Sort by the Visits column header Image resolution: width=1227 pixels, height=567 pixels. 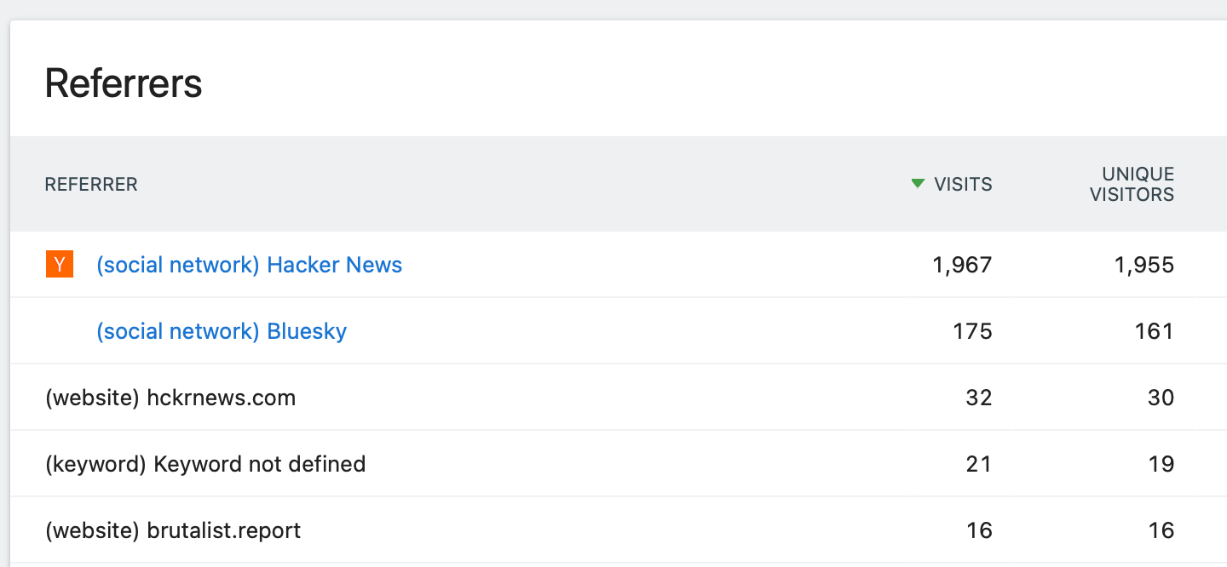click(x=963, y=184)
